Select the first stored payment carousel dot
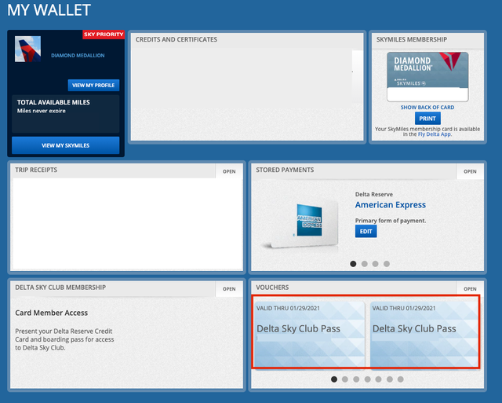 pyautogui.click(x=353, y=263)
